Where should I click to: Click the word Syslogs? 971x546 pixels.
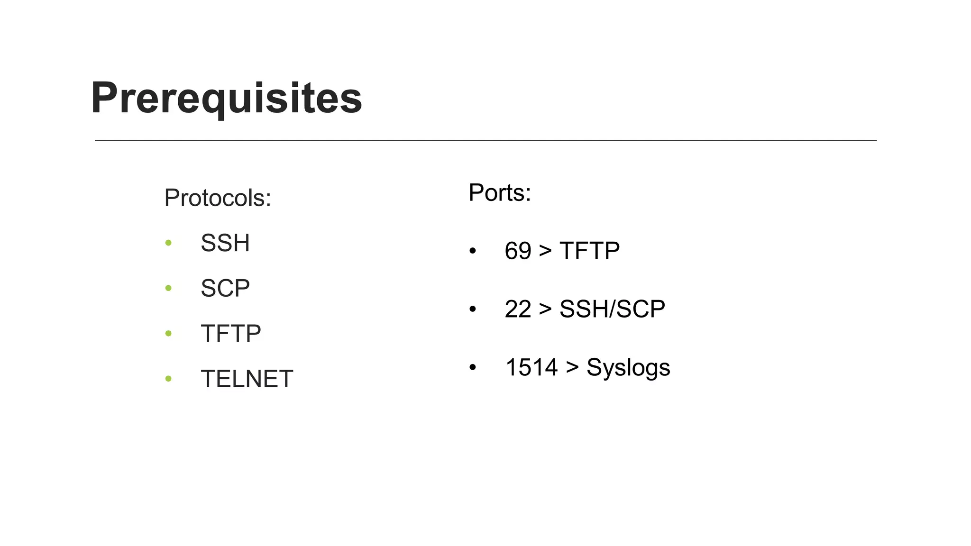[628, 367]
